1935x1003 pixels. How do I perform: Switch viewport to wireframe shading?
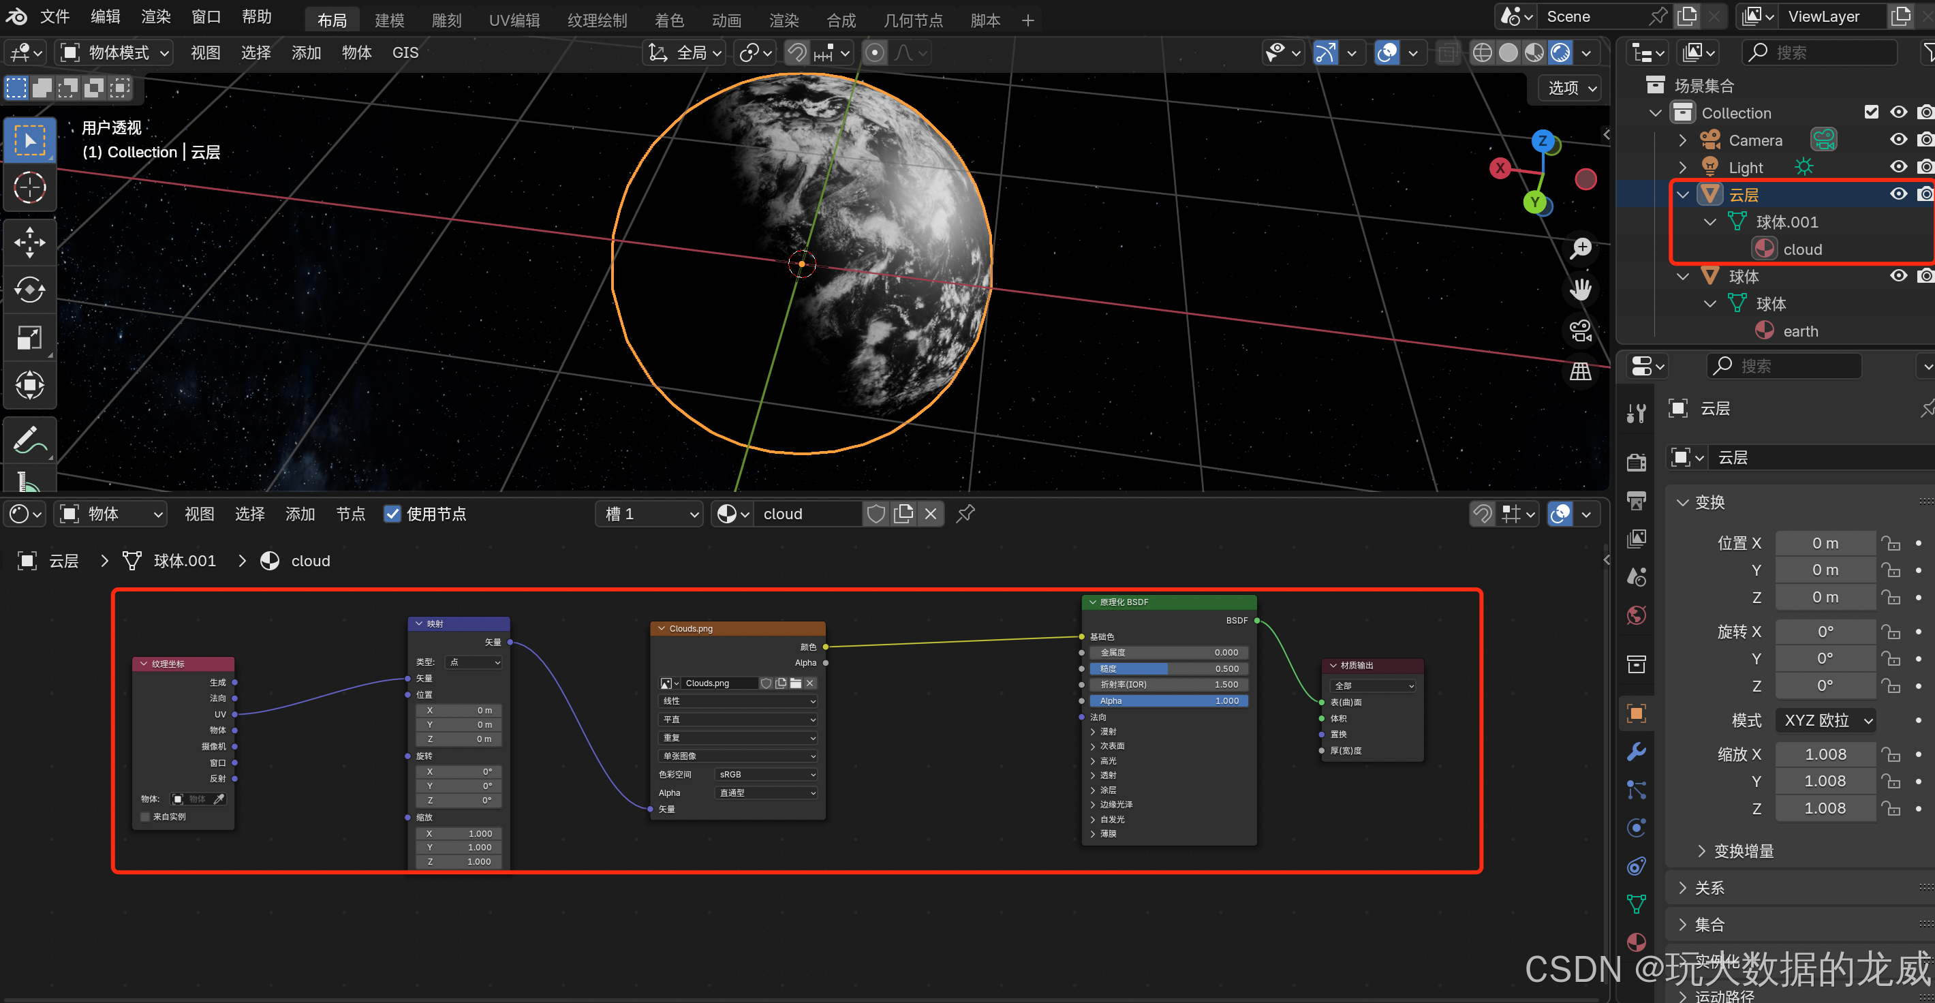point(1482,52)
